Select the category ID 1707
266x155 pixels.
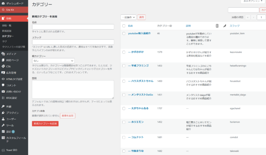click(x=160, y=108)
